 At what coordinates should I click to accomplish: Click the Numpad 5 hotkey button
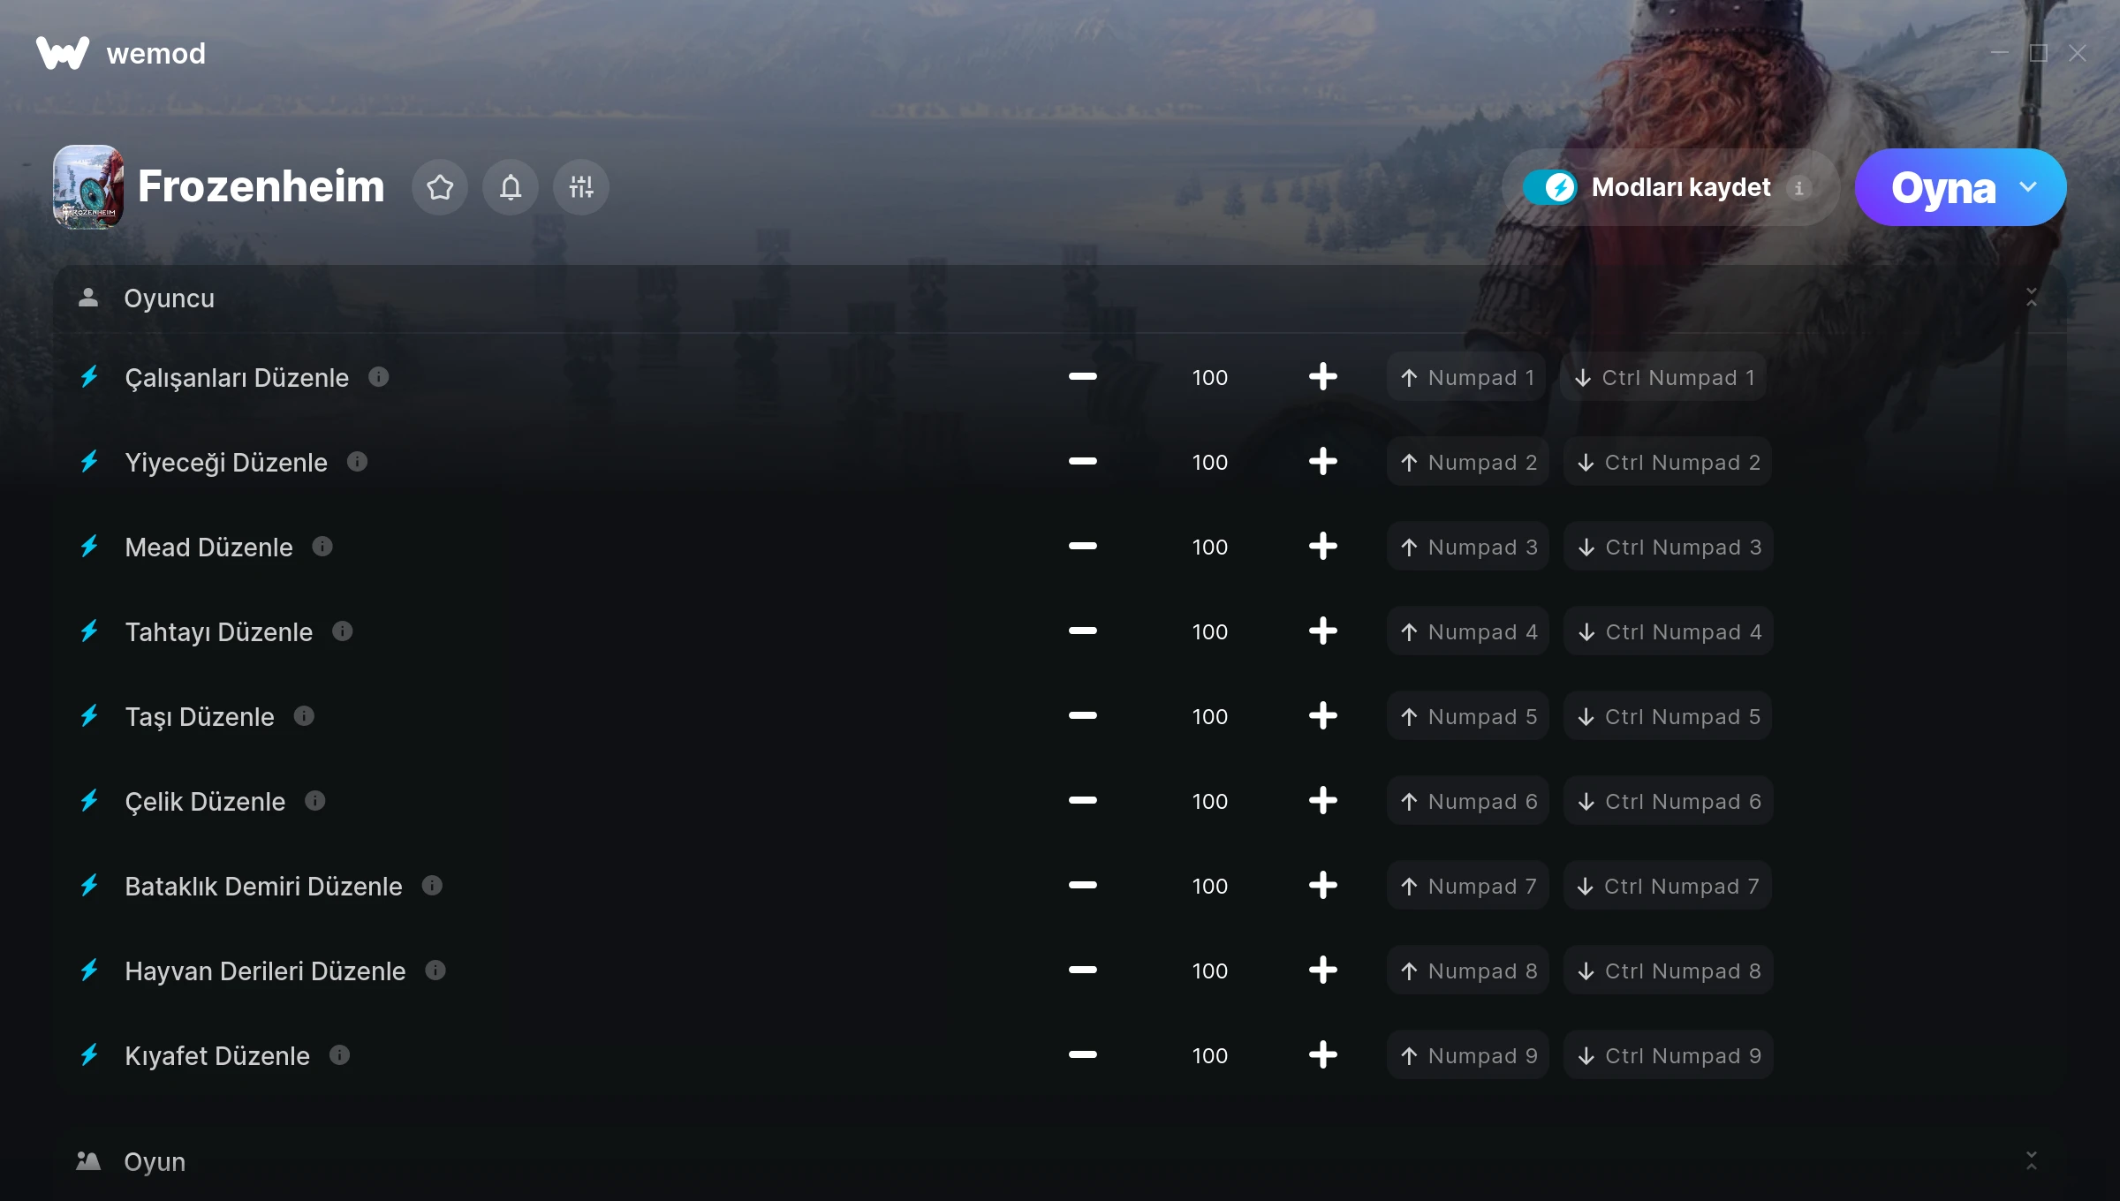click(x=1468, y=716)
